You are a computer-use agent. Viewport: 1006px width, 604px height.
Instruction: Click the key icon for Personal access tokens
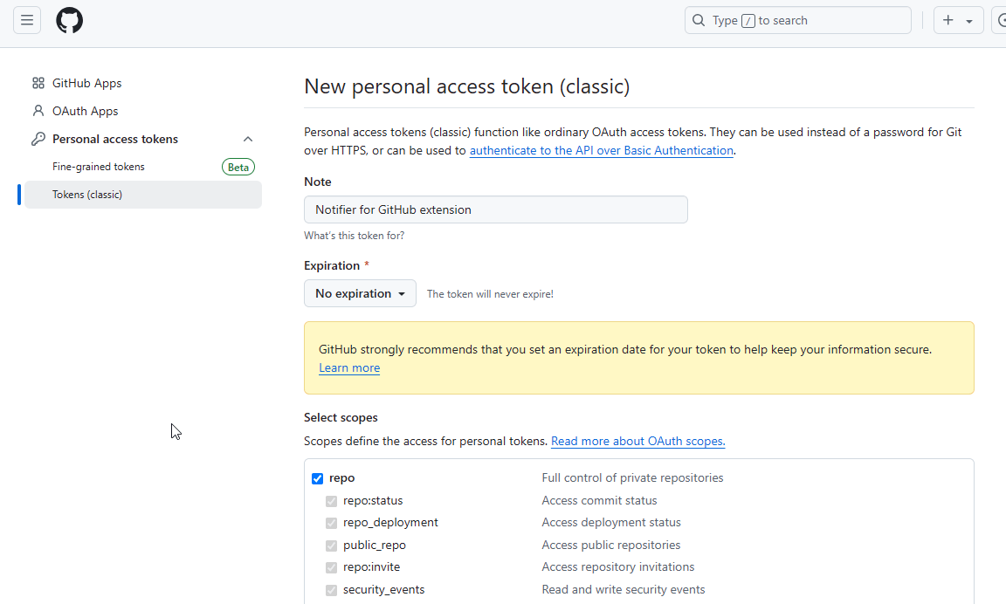point(38,139)
